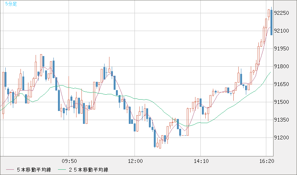Image resolution: width=297 pixels, height=175 pixels.
Task: Click the 91950 price axis label
Action: click(x=282, y=48)
